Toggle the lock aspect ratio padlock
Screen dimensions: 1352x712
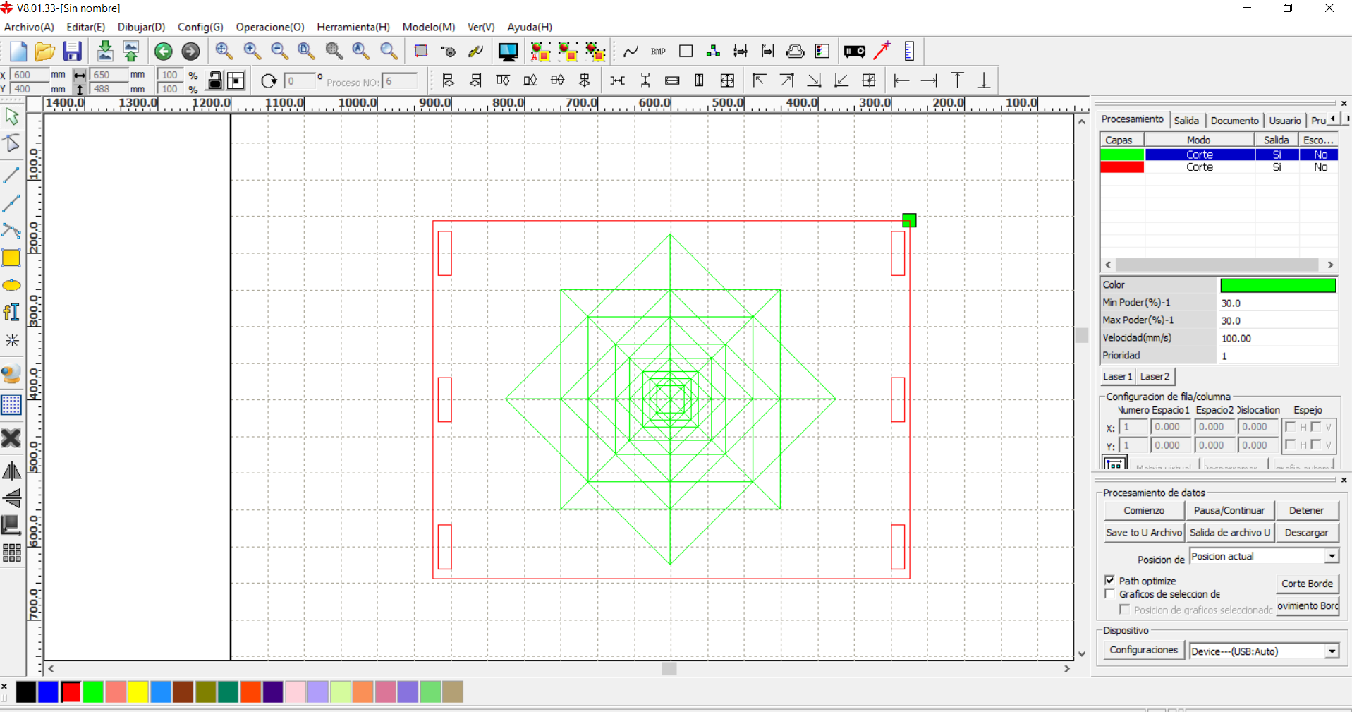tap(214, 80)
